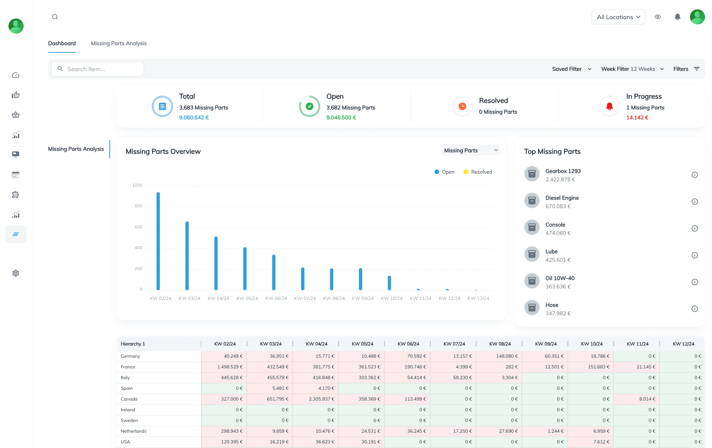Expand the All Locations dropdown
The height and width of the screenshot is (448, 712).
pos(618,17)
